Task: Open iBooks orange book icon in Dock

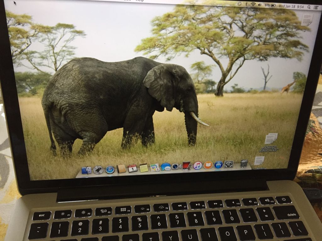Action: pyautogui.click(x=208, y=165)
